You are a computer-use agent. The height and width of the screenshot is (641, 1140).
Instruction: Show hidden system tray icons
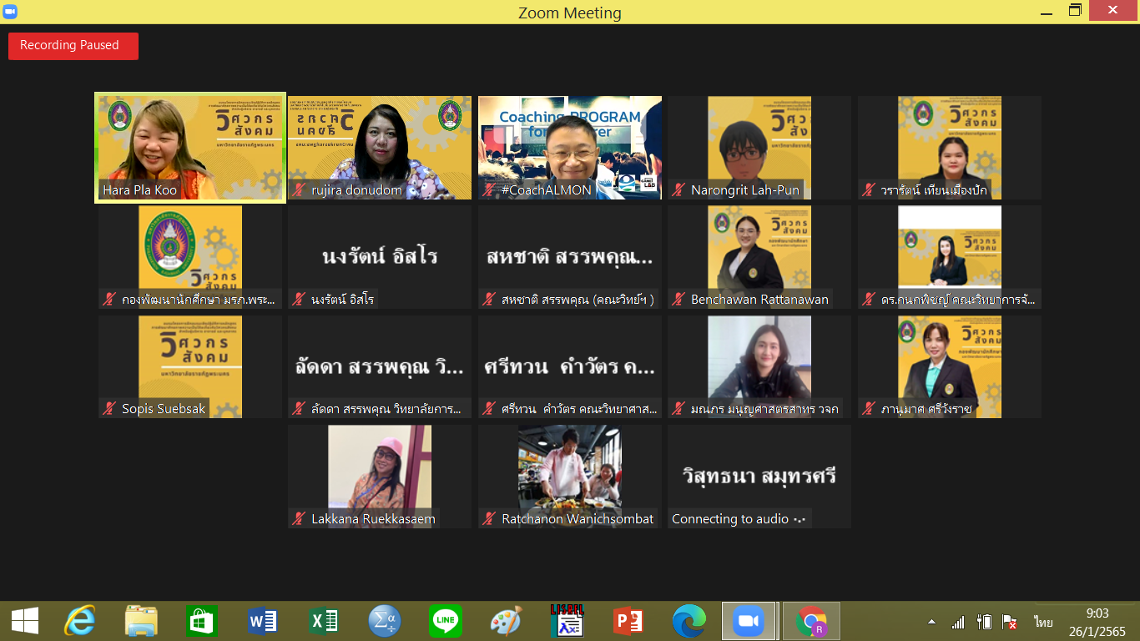click(x=931, y=623)
